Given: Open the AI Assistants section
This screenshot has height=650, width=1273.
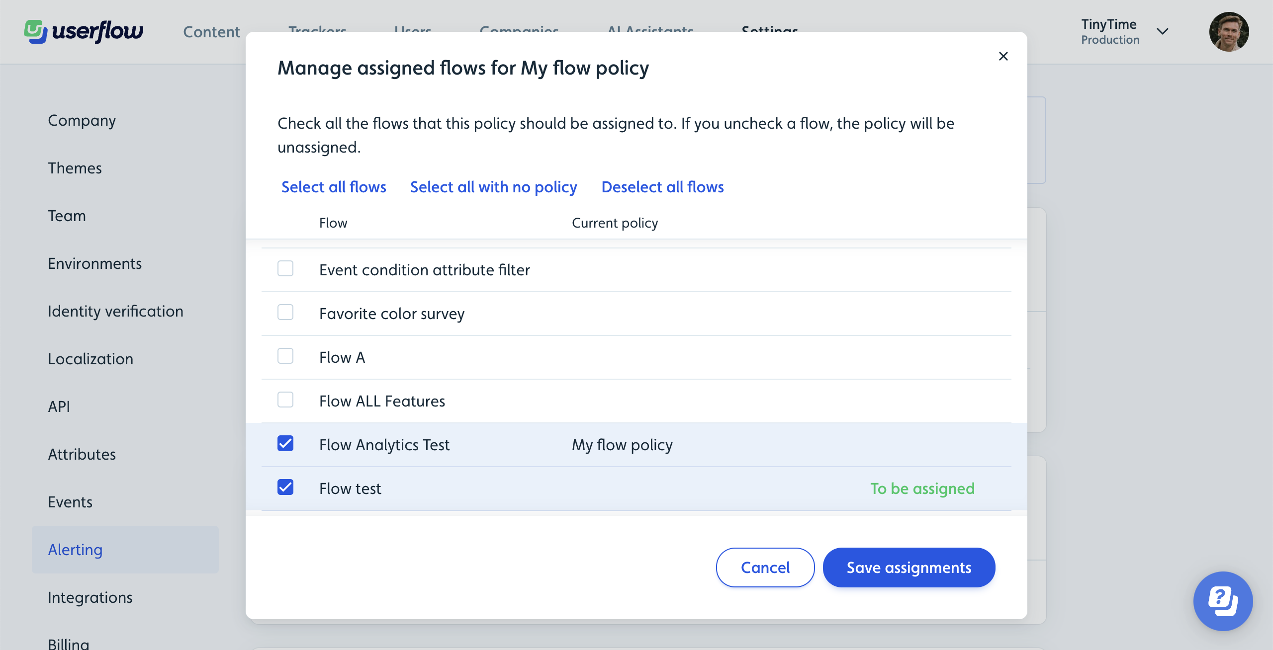Looking at the screenshot, I should coord(649,30).
